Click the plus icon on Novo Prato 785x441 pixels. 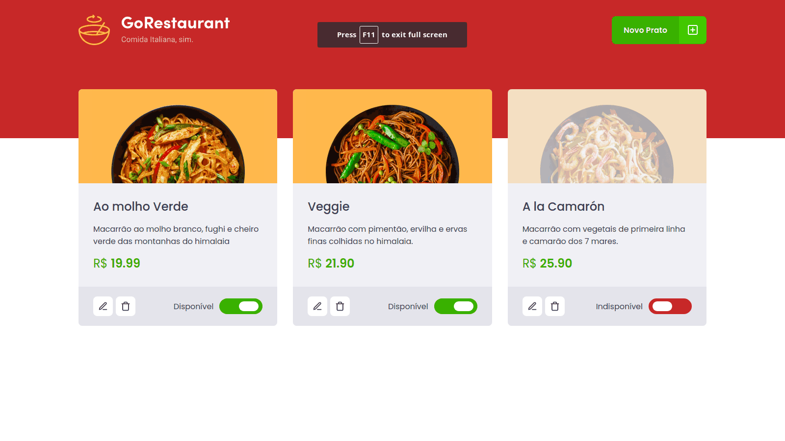[693, 30]
